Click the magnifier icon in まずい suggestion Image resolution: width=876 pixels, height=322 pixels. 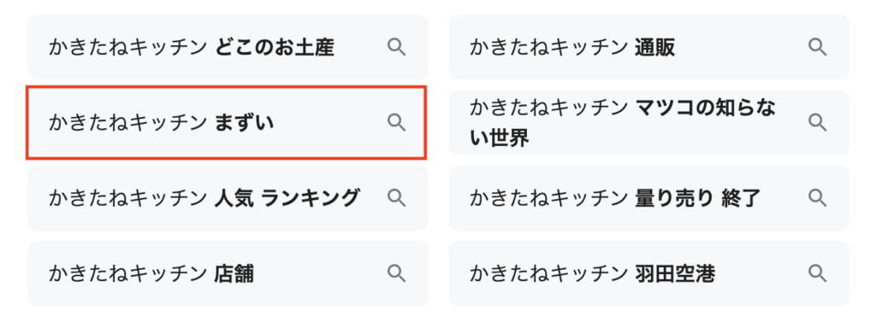pos(397,121)
